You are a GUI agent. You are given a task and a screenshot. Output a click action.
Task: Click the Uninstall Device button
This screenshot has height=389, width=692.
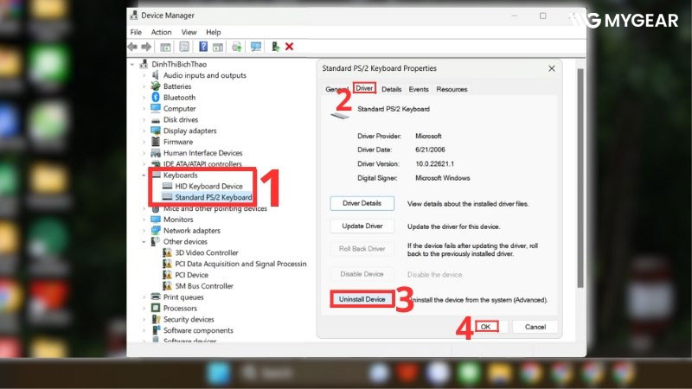click(362, 299)
